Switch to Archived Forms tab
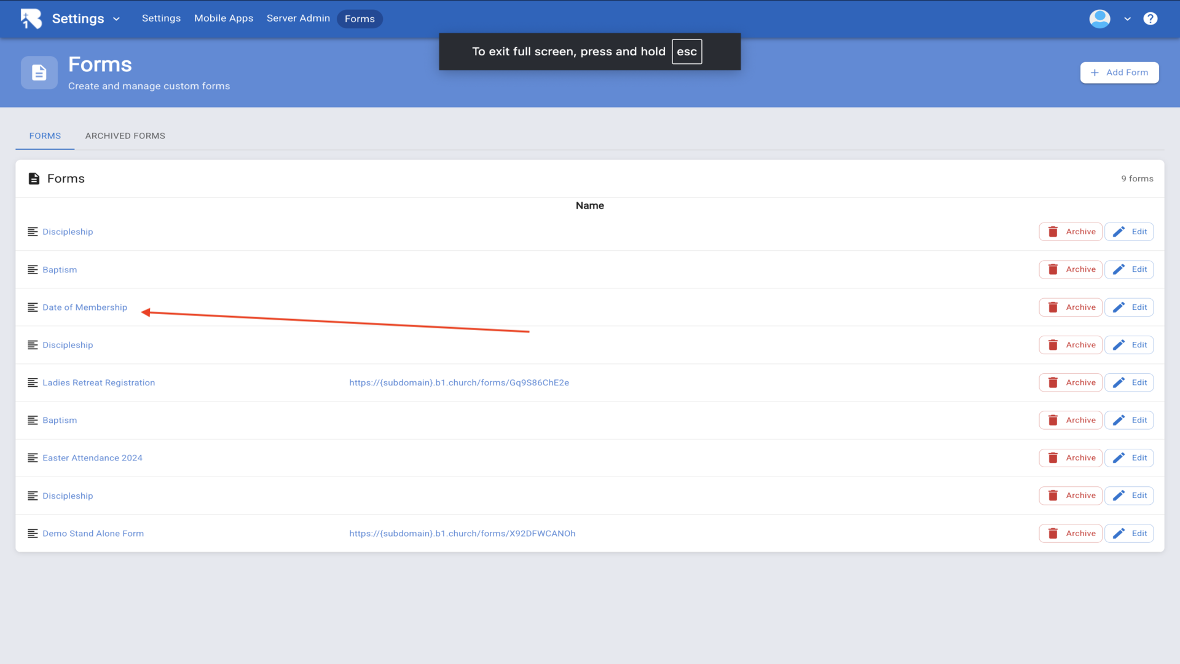This screenshot has height=664, width=1180. (x=125, y=136)
